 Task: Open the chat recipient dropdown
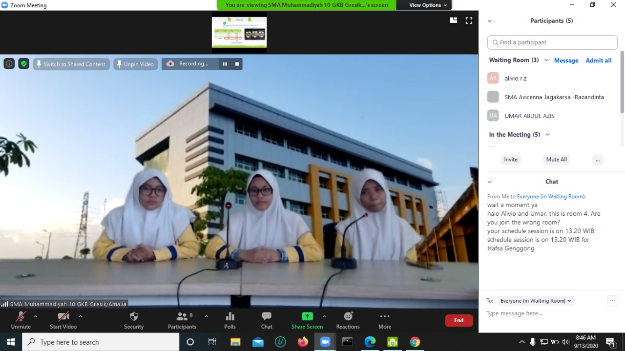(536, 301)
